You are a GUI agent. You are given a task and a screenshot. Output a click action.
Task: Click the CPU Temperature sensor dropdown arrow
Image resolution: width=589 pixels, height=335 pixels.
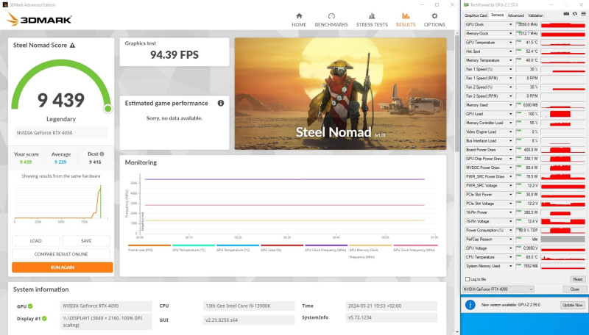(510, 257)
